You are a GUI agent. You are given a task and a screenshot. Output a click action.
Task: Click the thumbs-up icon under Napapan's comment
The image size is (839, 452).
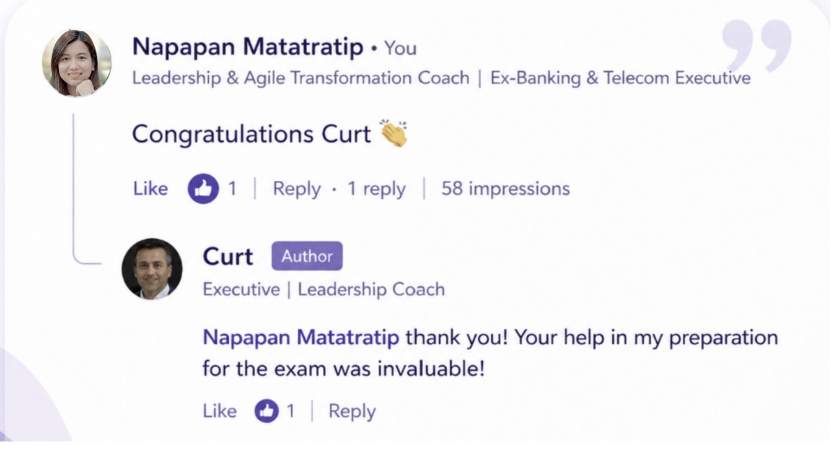point(203,189)
